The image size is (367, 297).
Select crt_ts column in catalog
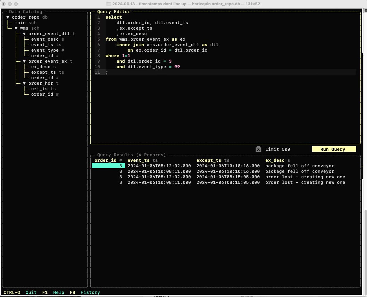[x=43, y=89]
